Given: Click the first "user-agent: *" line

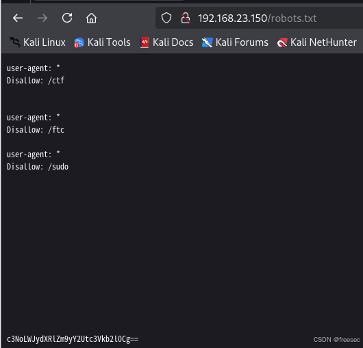Looking at the screenshot, I should point(34,68).
